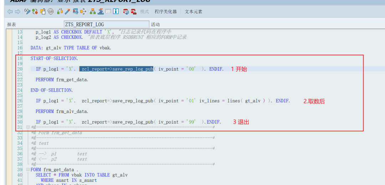Click the Active/Inactive version switch icon
Viewport: 385px width, 185px height.
tap(35, 11)
